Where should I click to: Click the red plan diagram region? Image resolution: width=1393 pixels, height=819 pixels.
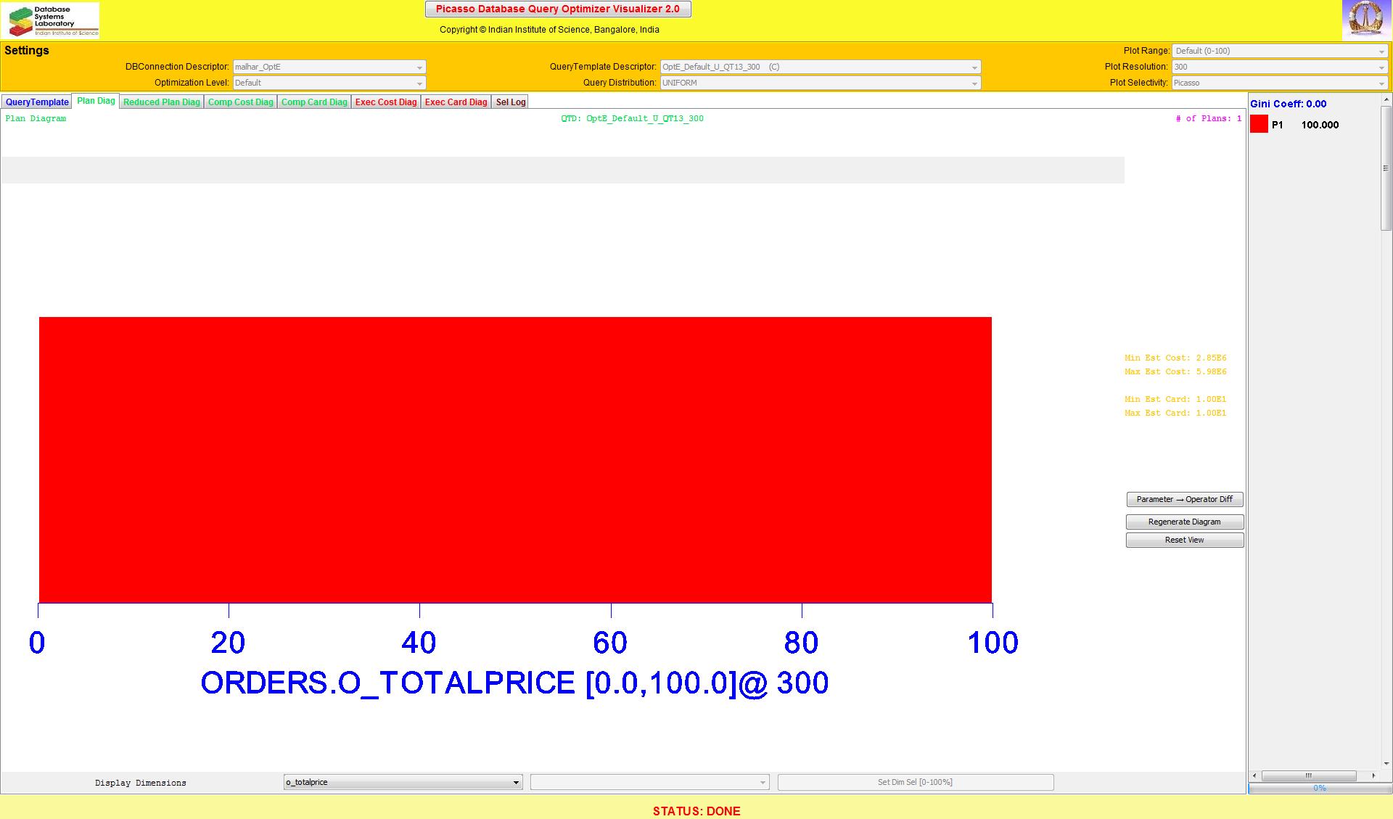coord(515,459)
